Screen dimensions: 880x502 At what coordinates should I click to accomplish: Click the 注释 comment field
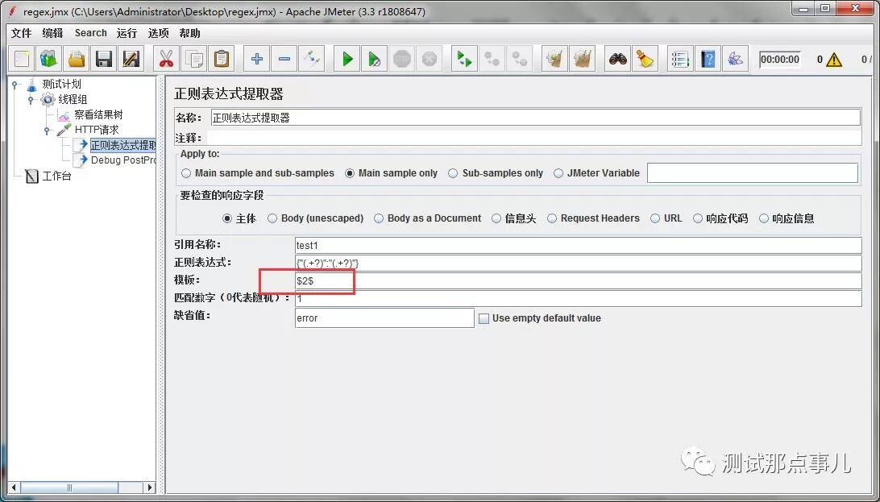534,138
